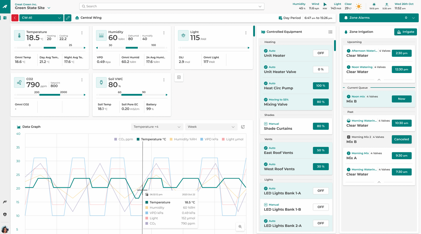Click the add sensor card plus icon
The height and width of the screenshot is (234, 421).
pos(179,77)
